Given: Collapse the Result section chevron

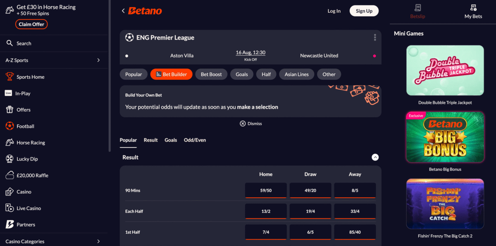Looking at the screenshot, I should [375, 157].
